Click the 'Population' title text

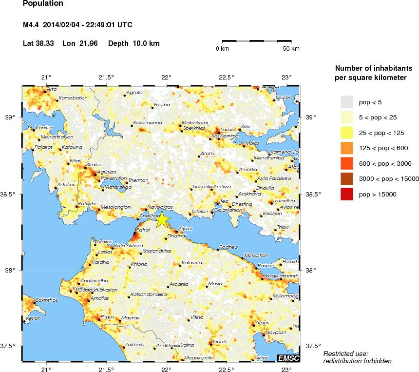click(43, 4)
